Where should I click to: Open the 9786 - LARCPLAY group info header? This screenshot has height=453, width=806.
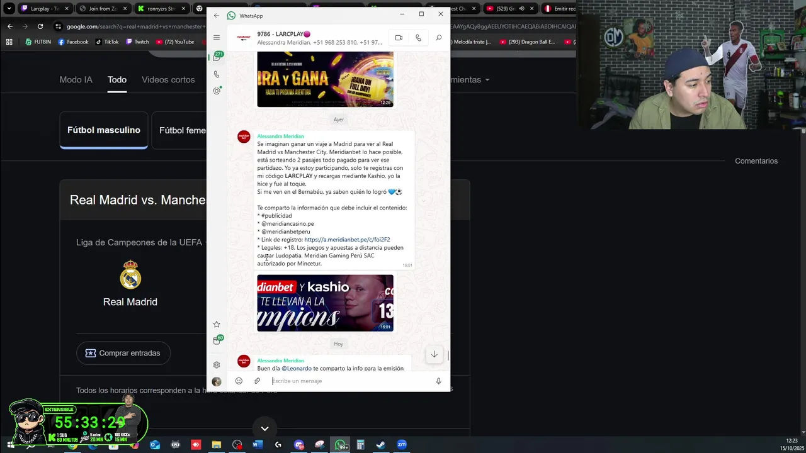309,38
